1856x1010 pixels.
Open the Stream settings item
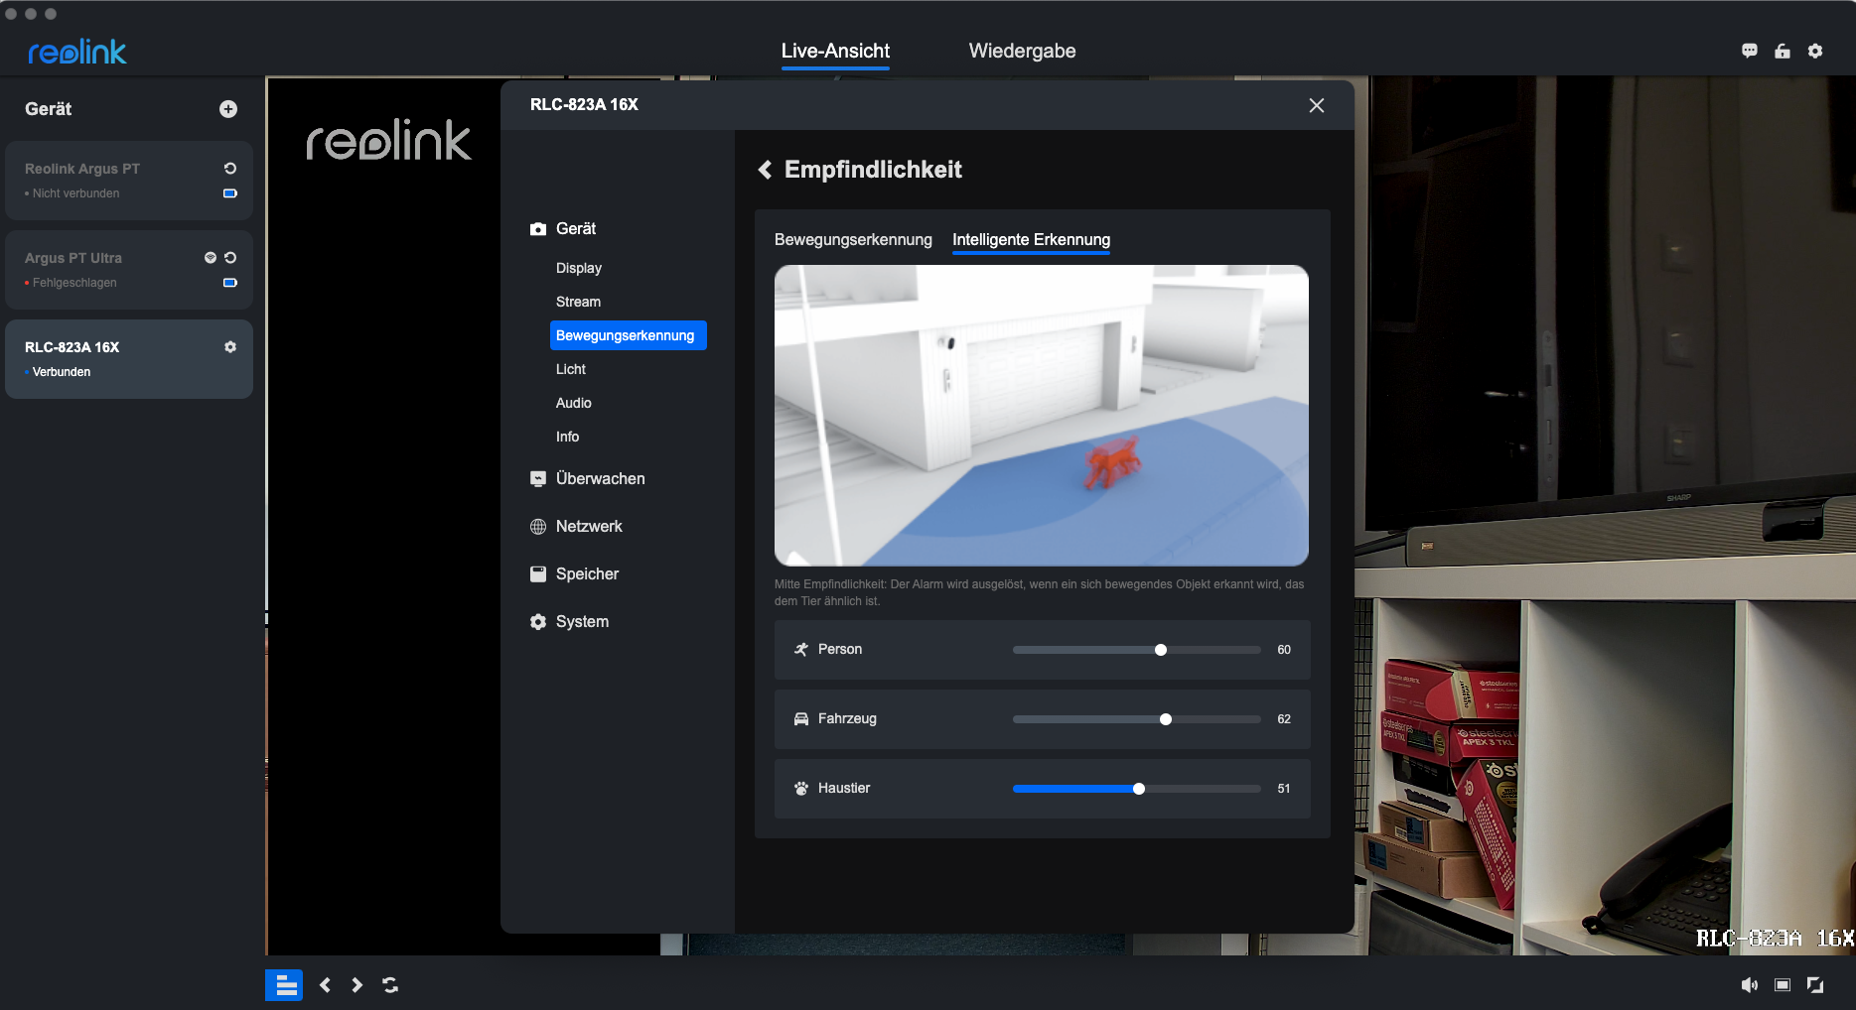pos(578,302)
